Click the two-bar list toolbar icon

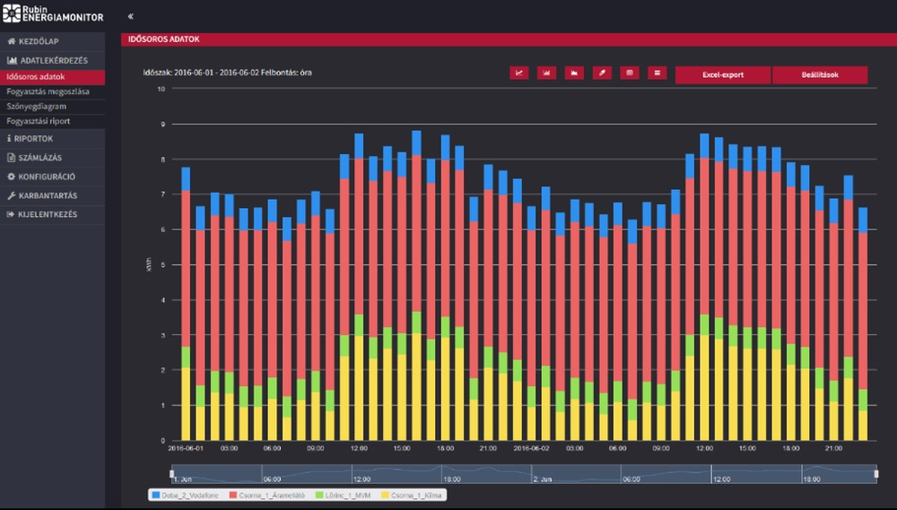(657, 73)
